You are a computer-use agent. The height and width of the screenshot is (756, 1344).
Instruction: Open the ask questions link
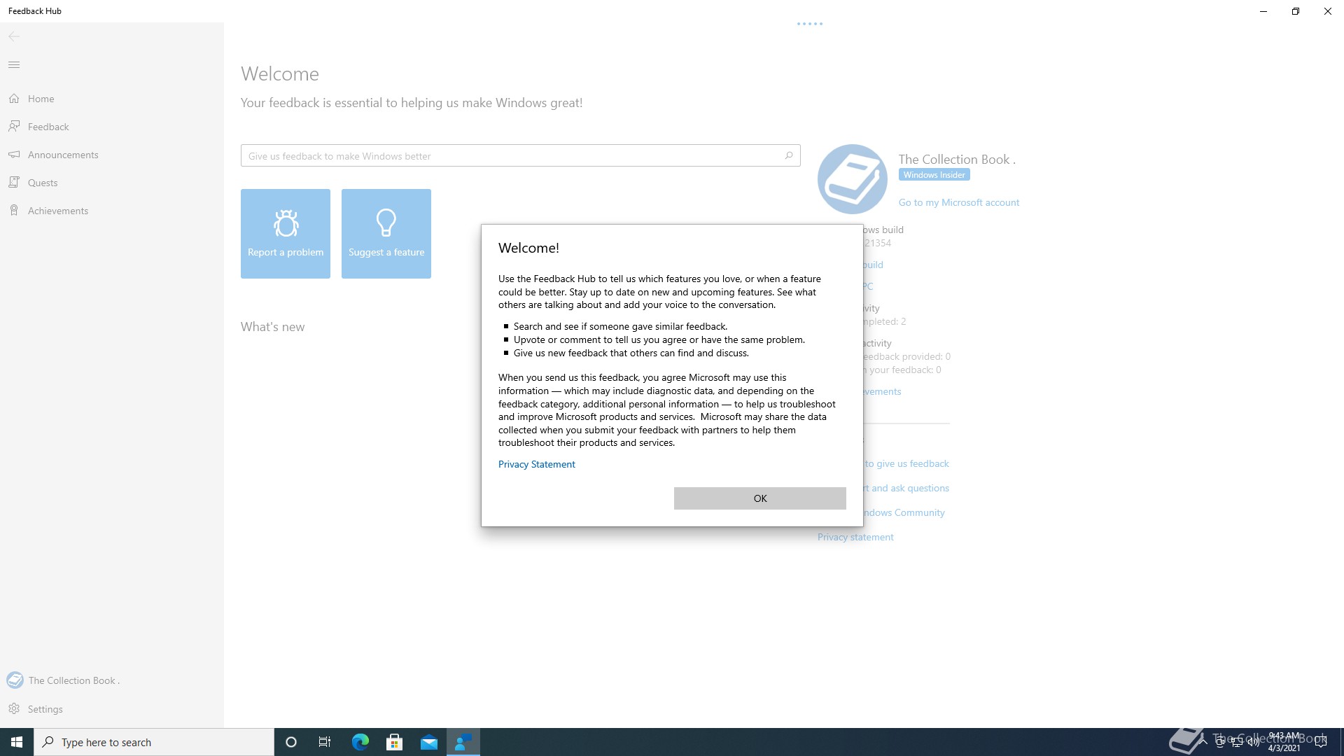(x=906, y=488)
